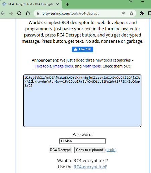
Task: Reload the current page
Action: tap(19, 13)
